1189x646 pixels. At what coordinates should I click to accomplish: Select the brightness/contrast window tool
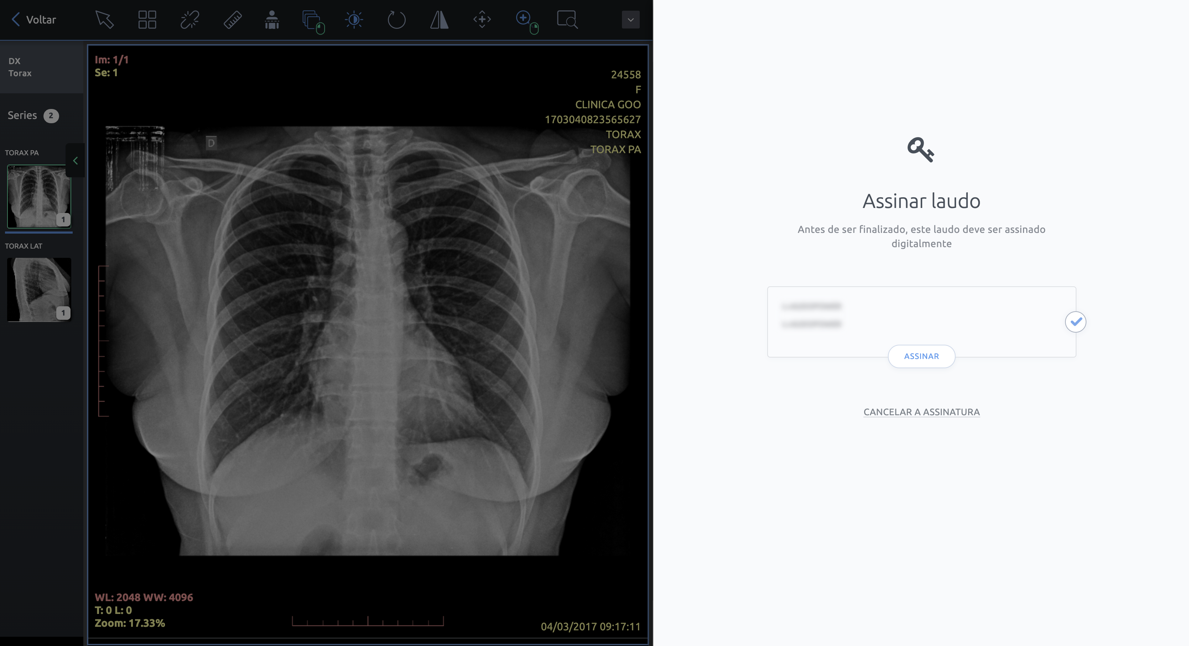click(354, 20)
